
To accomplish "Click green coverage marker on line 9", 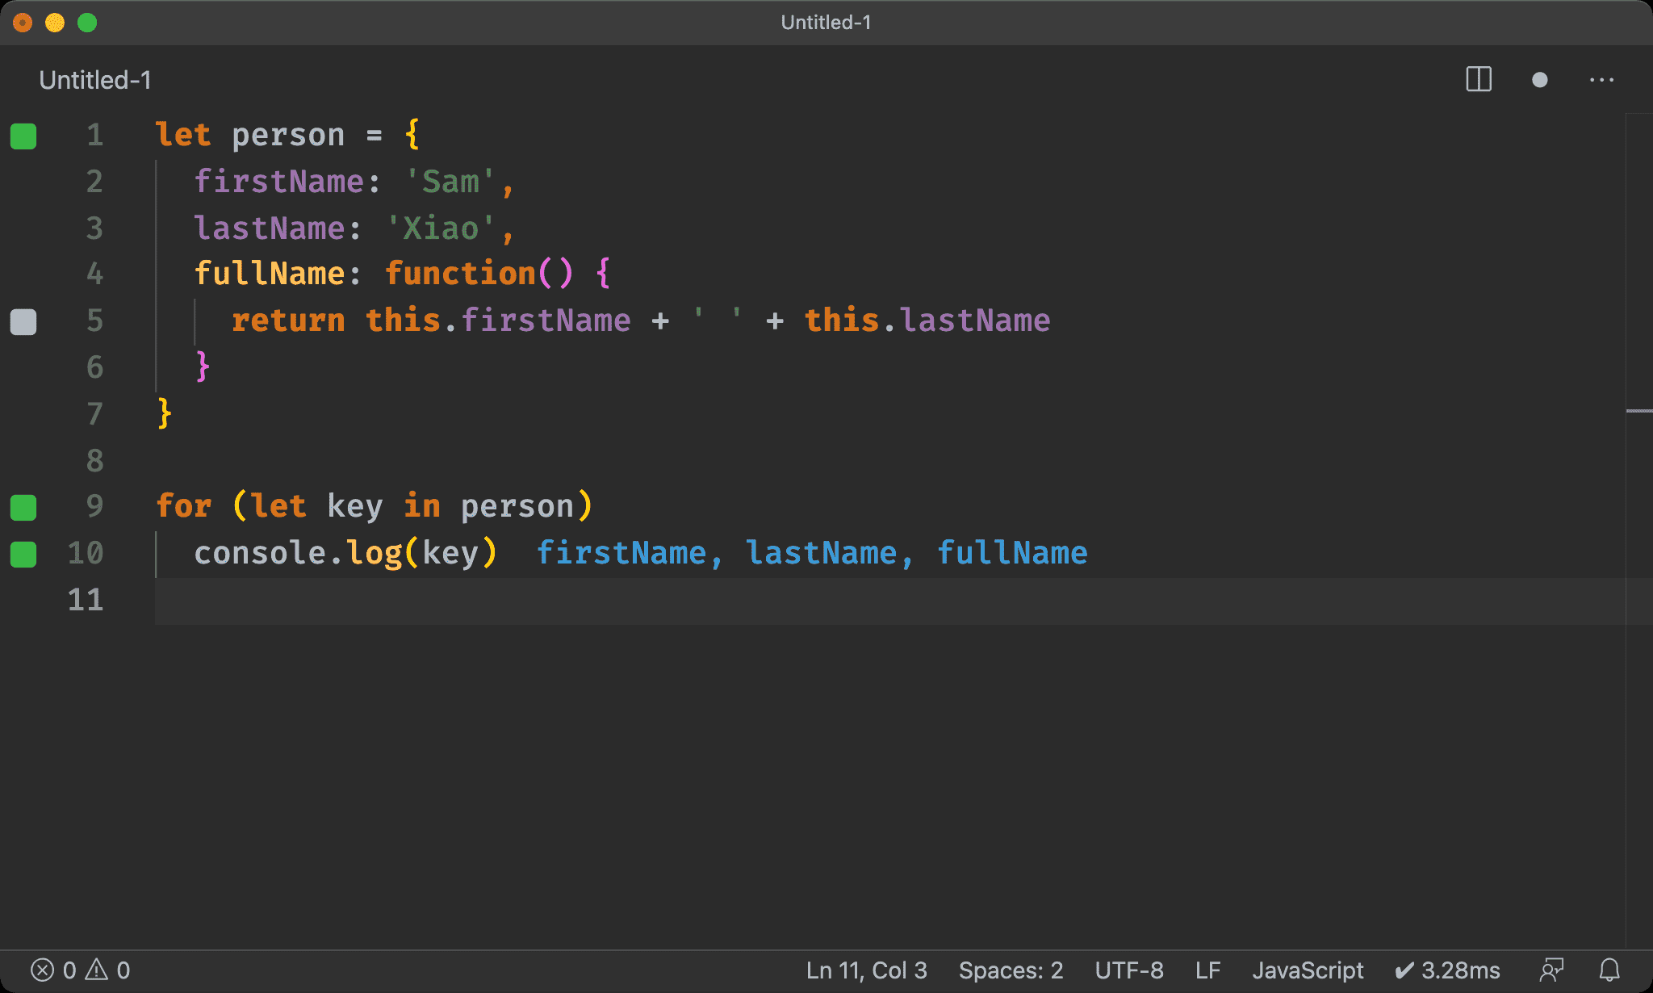I will (23, 508).
